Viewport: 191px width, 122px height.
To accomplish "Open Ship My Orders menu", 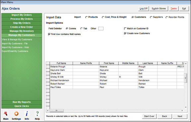I will [x=22, y=23].
